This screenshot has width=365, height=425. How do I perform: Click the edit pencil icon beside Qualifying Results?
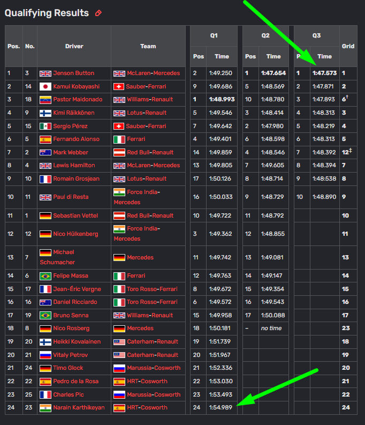[98, 13]
